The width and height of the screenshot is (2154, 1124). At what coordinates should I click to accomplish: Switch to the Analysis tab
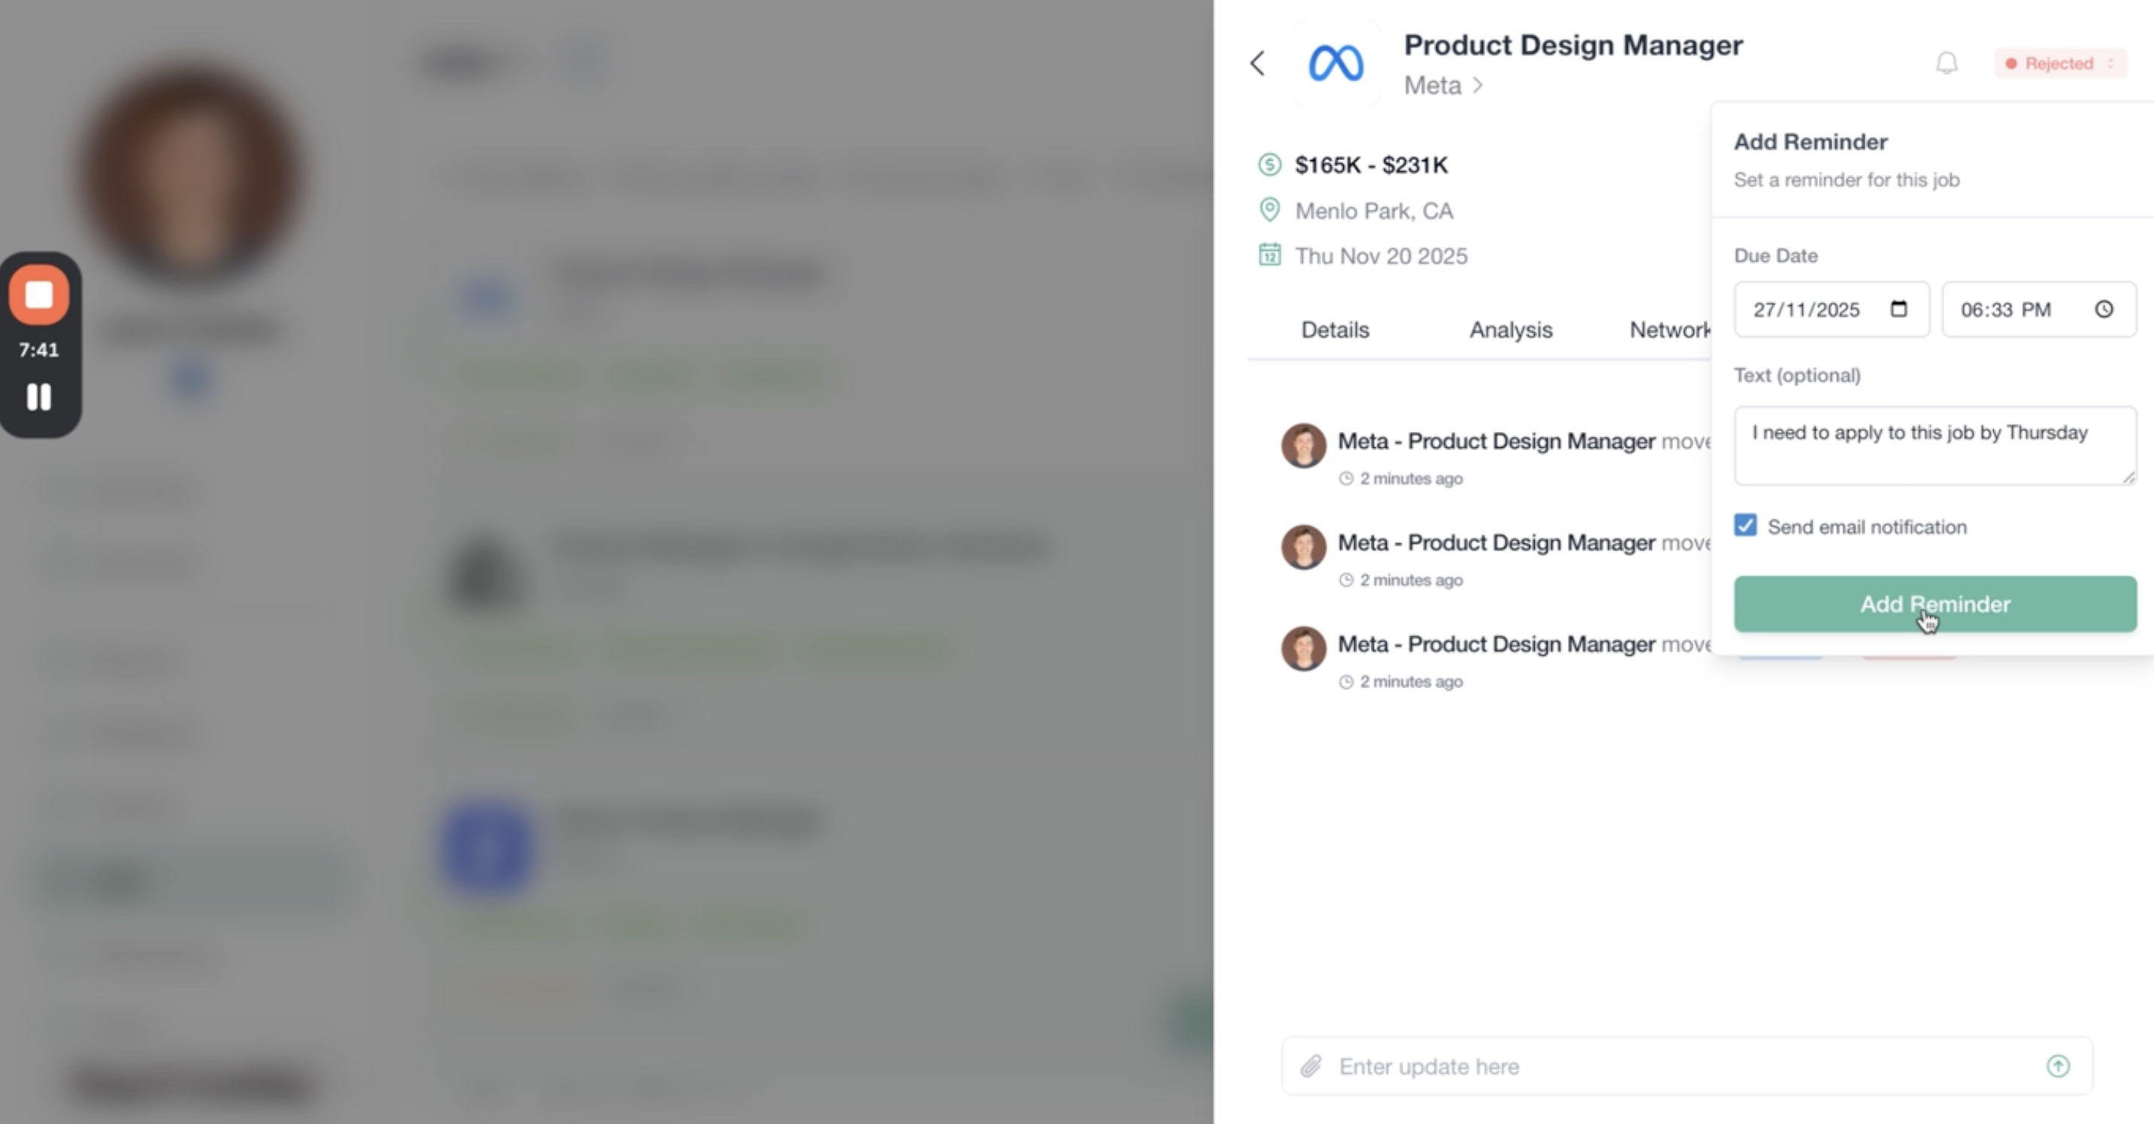[x=1510, y=330]
